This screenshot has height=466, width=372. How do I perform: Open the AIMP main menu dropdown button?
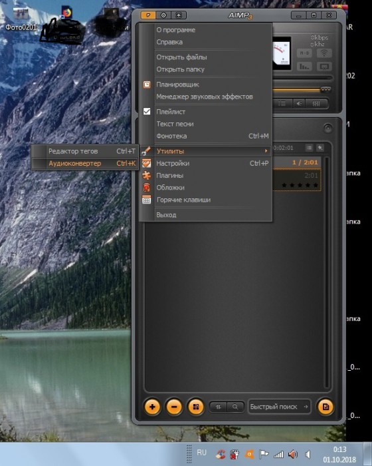click(x=148, y=15)
